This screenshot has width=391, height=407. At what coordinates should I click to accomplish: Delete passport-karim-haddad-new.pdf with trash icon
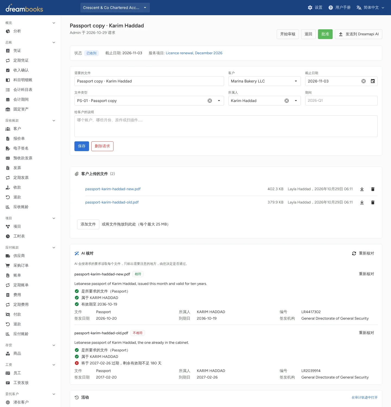(x=373, y=189)
